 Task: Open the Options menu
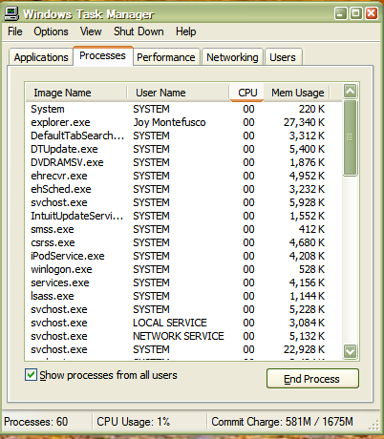point(51,31)
